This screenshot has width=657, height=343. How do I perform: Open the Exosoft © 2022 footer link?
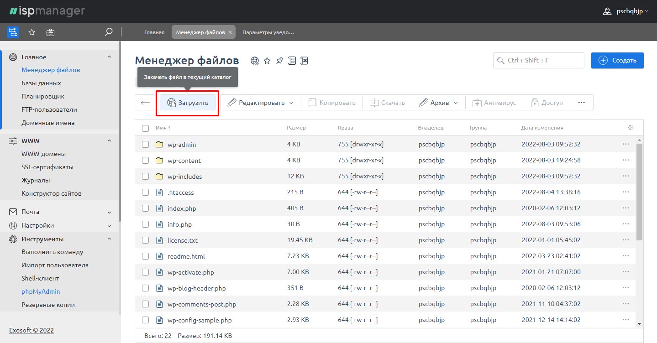(x=32, y=330)
